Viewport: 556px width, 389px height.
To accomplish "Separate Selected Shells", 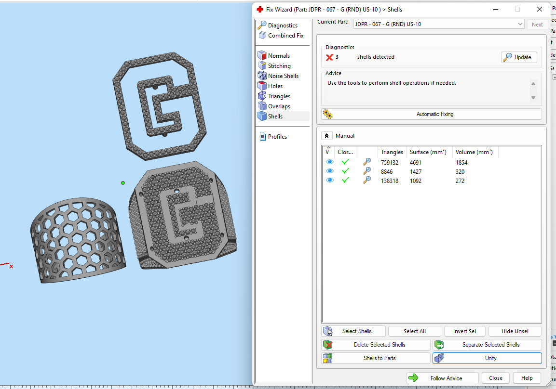I will pyautogui.click(x=487, y=345).
